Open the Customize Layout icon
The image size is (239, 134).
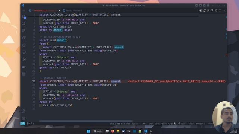[x=208, y=6]
